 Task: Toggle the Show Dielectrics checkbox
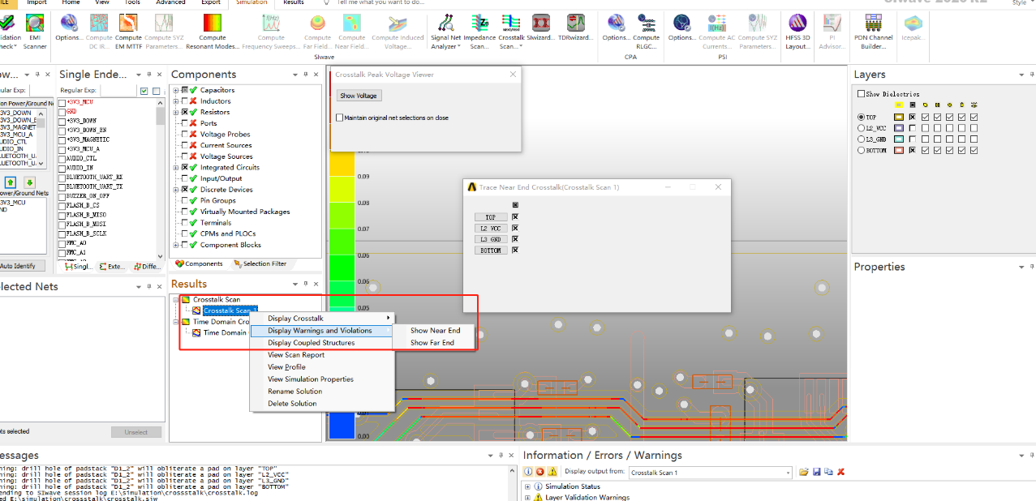(862, 94)
